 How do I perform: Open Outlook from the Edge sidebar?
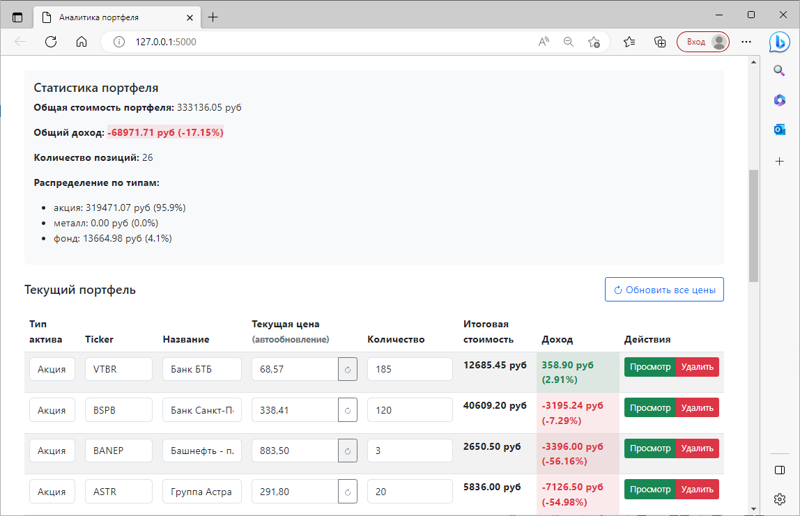point(779,129)
